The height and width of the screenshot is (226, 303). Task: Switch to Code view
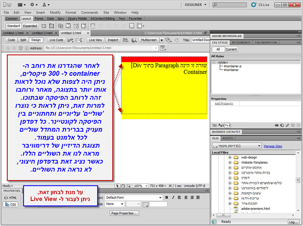tap(11, 40)
